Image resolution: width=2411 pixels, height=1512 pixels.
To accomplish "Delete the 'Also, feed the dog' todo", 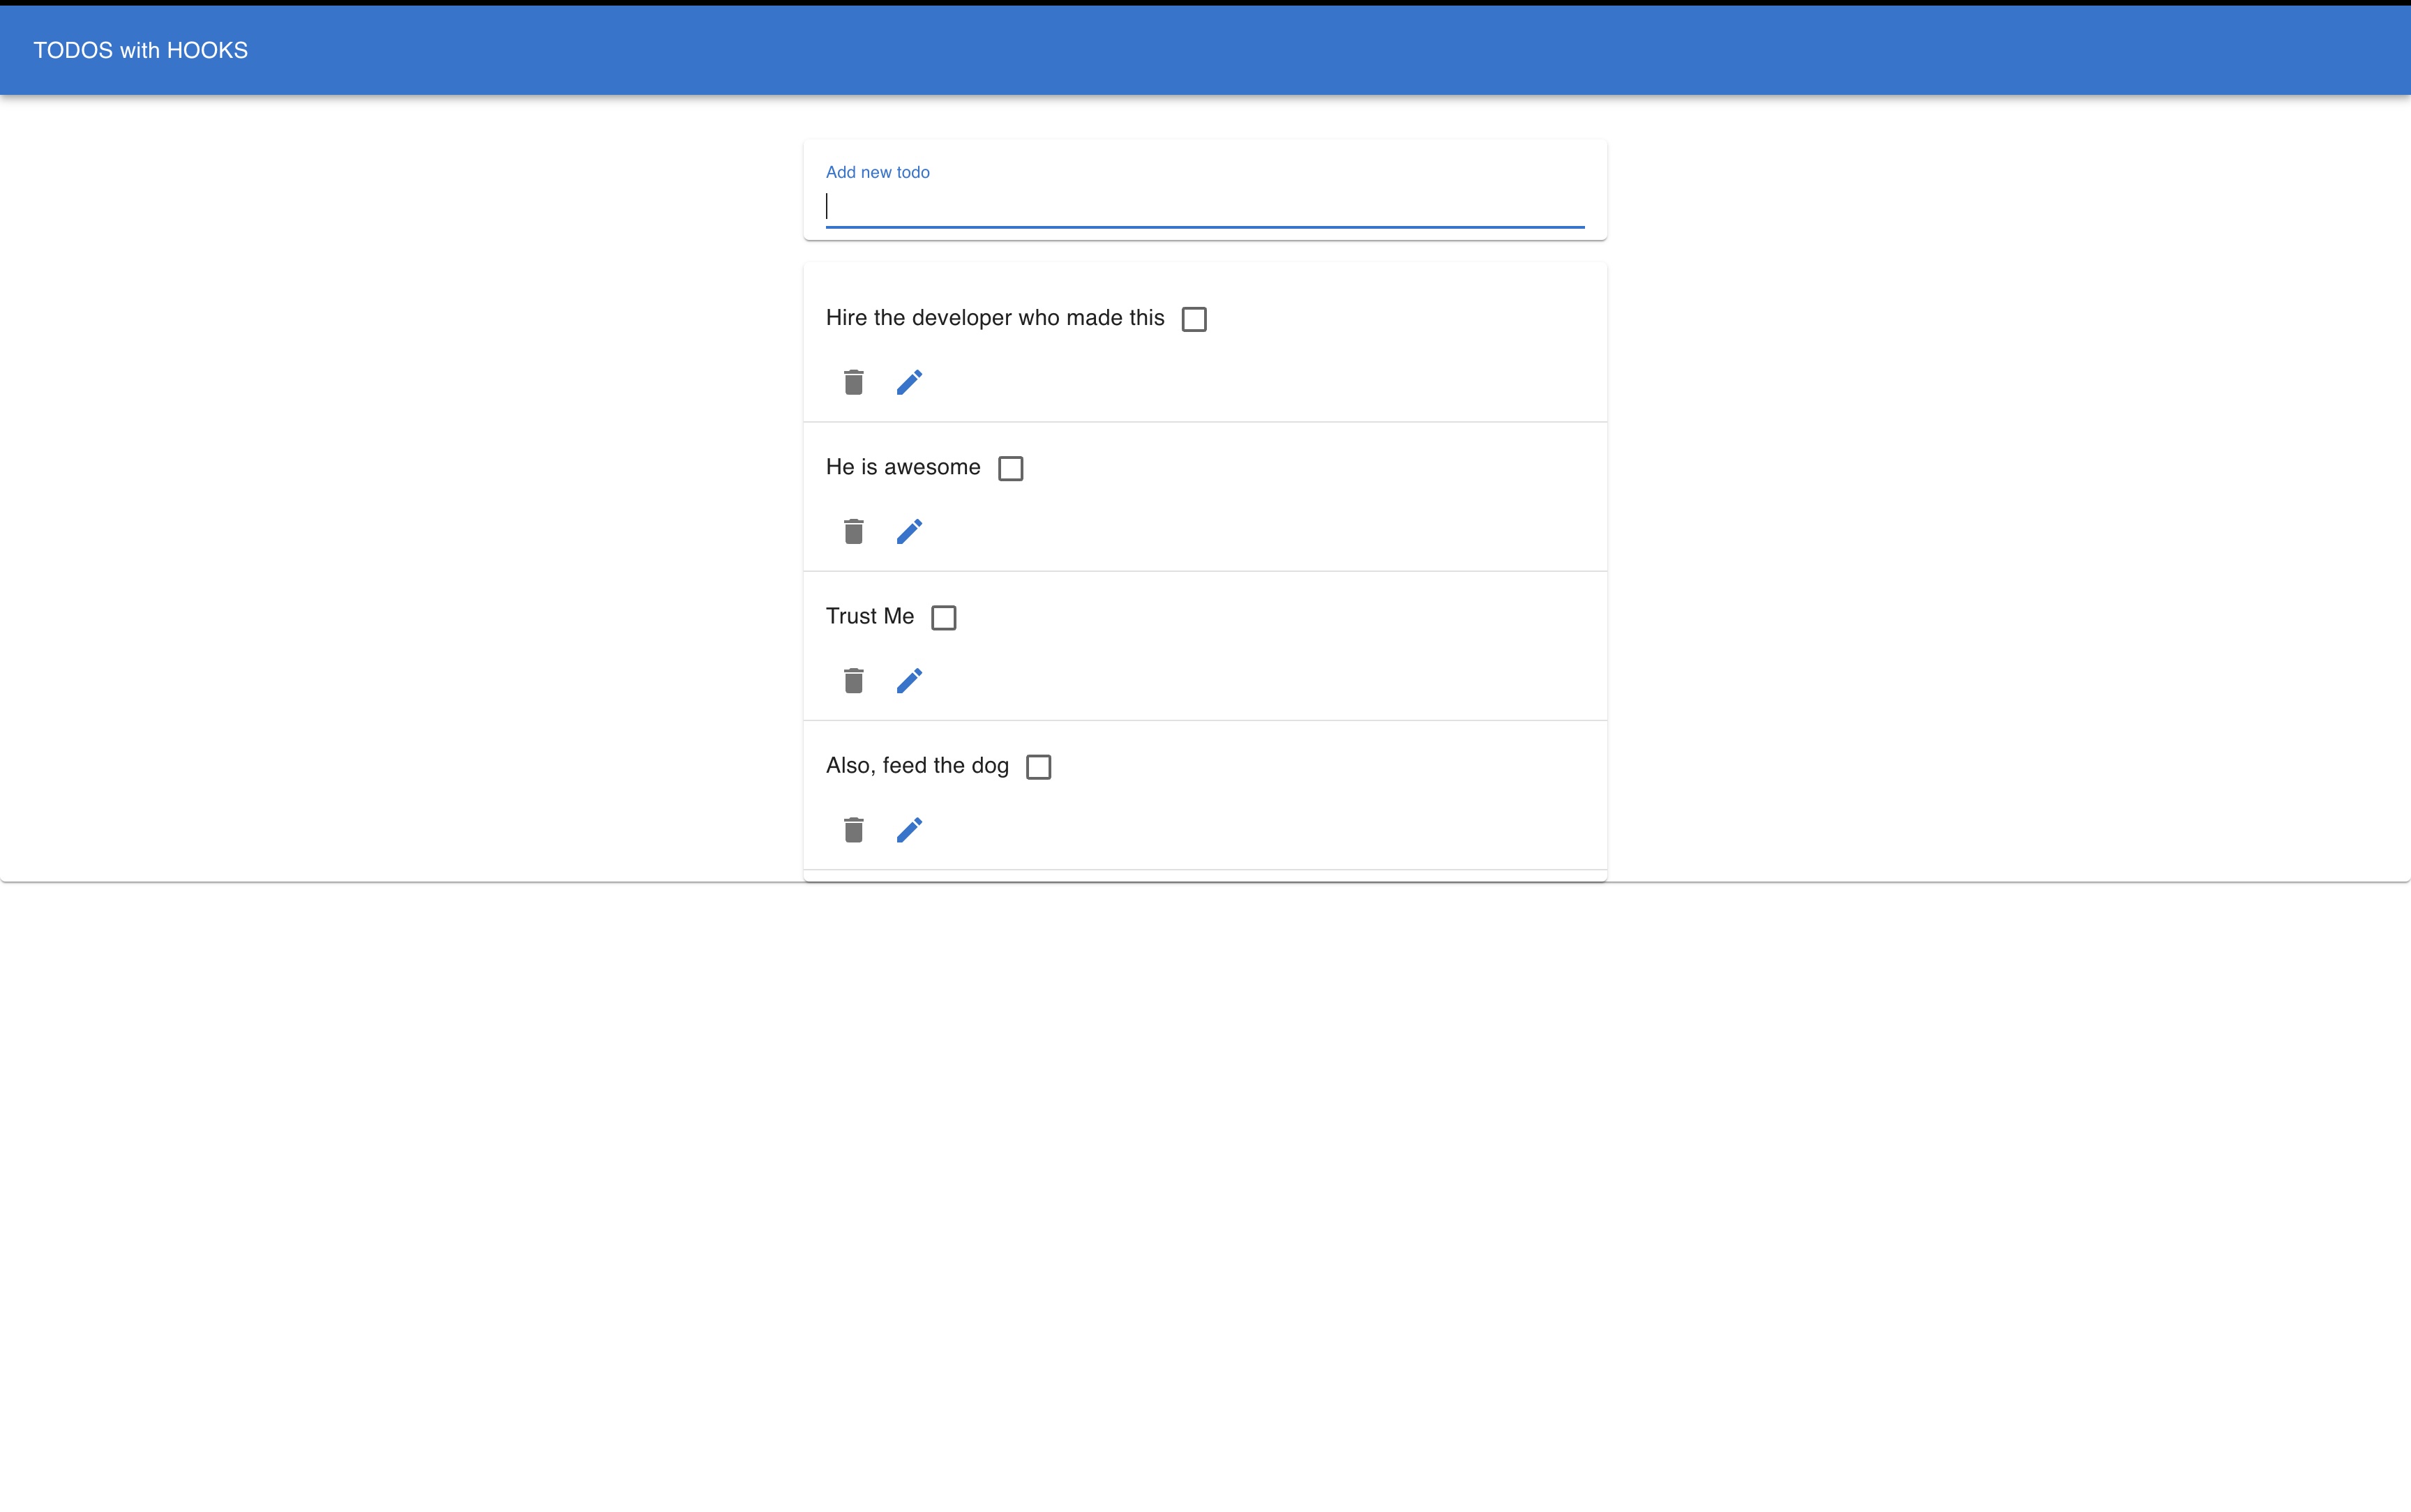I will click(853, 829).
